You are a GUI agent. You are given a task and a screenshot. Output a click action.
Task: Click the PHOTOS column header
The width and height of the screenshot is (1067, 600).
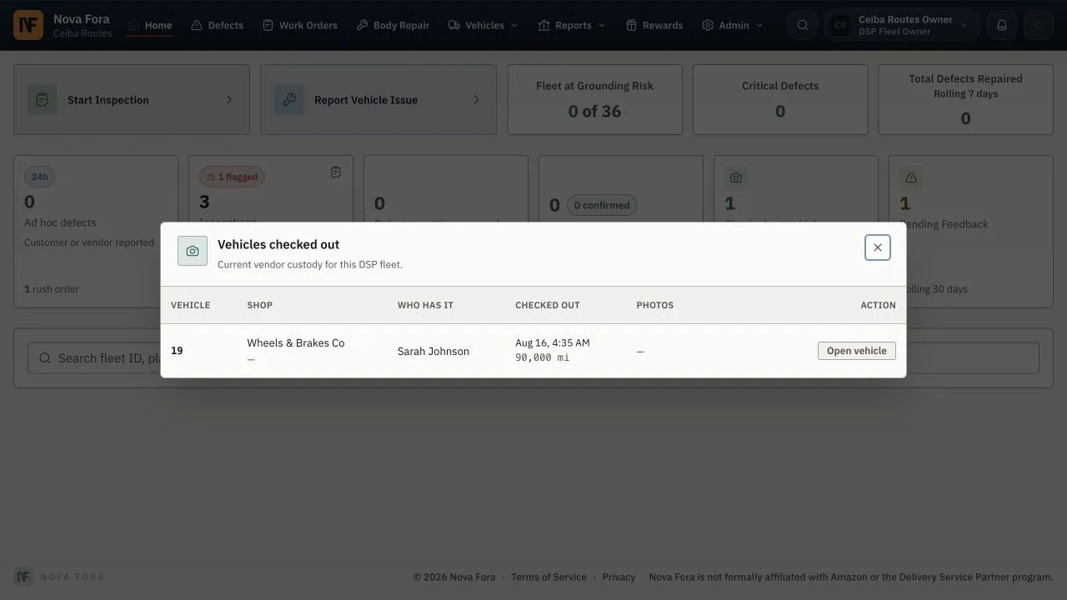655,305
